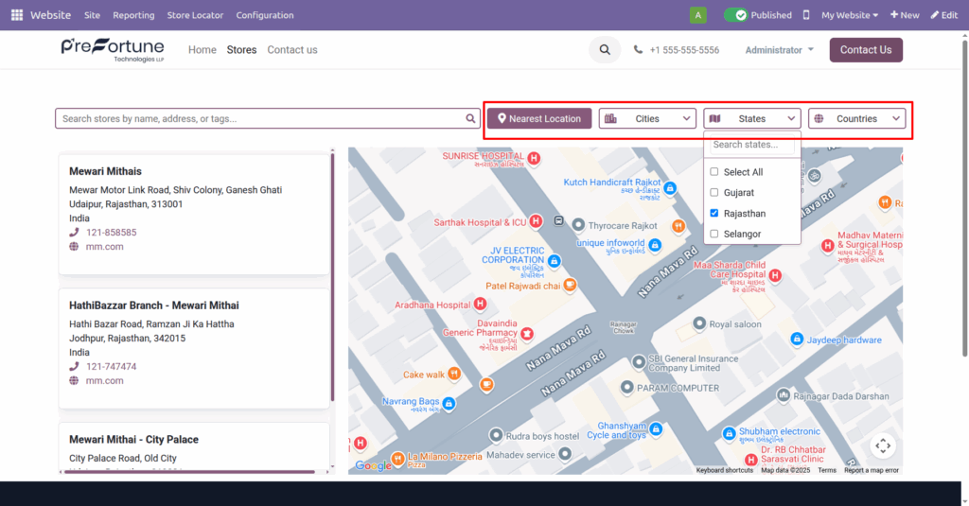Click JV ELECTRIC CORPORATION shop marker
The width and height of the screenshot is (969, 506).
tap(555, 261)
